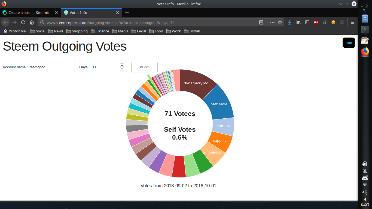The image size is (372, 209).
Task: Click the Account name text field
Action: point(51,67)
